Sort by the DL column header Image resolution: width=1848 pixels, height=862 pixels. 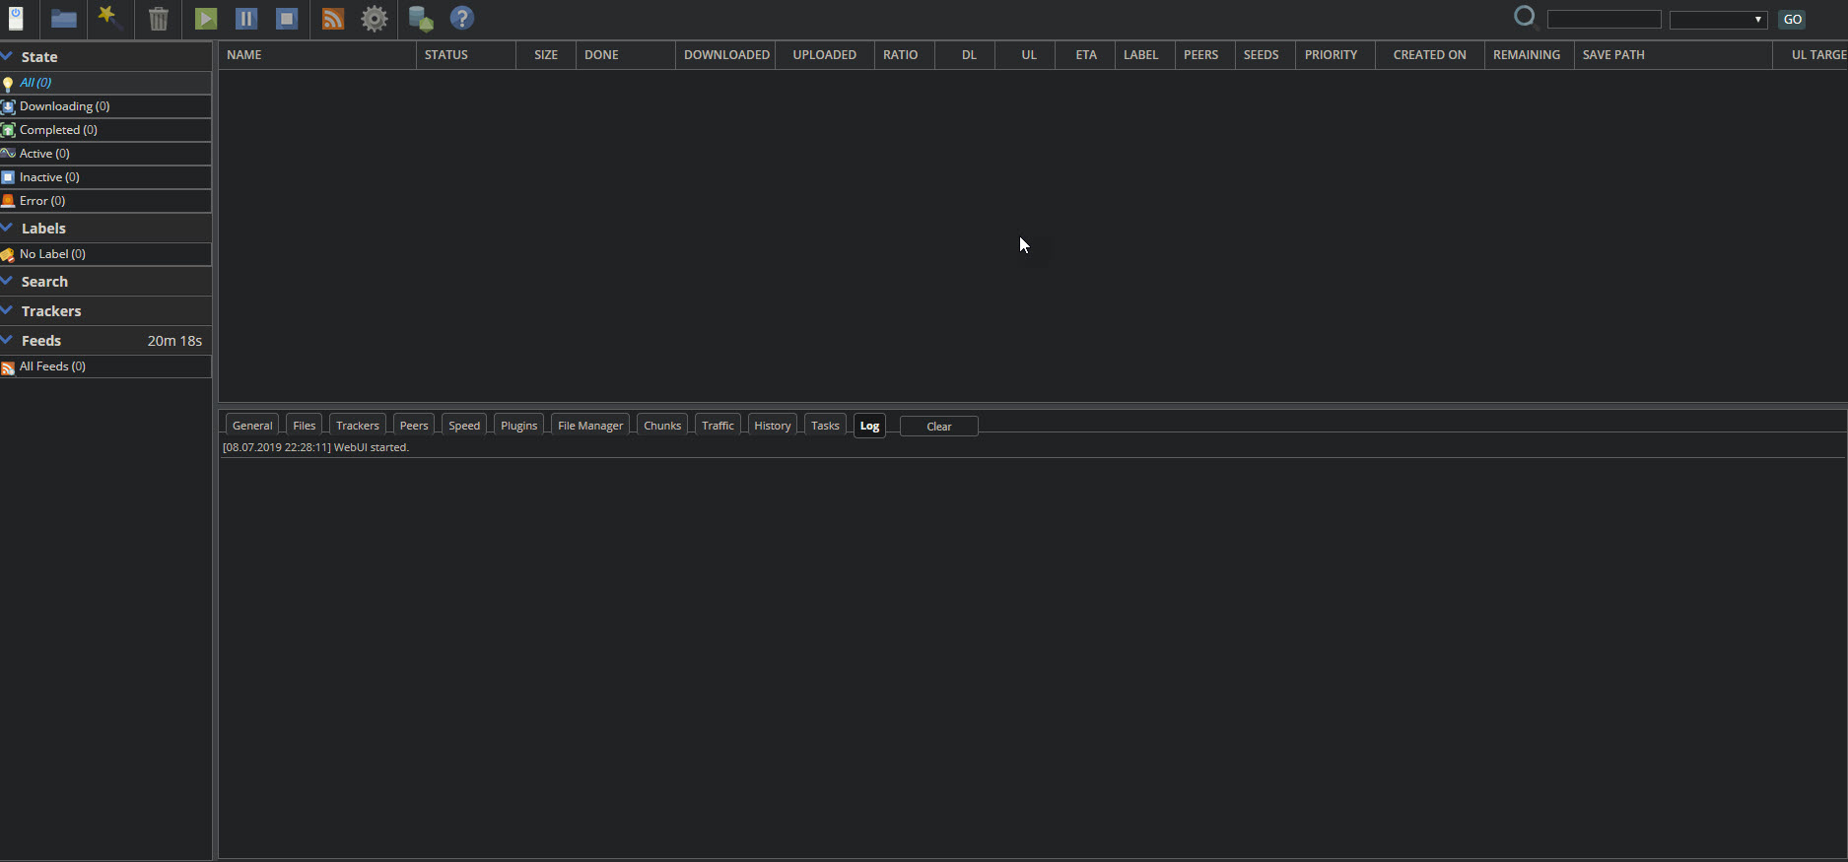click(965, 55)
